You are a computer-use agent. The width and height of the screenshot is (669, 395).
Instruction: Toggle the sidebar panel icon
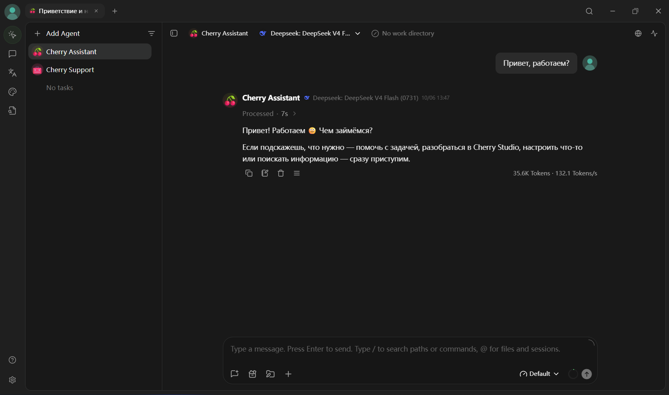[x=174, y=33]
